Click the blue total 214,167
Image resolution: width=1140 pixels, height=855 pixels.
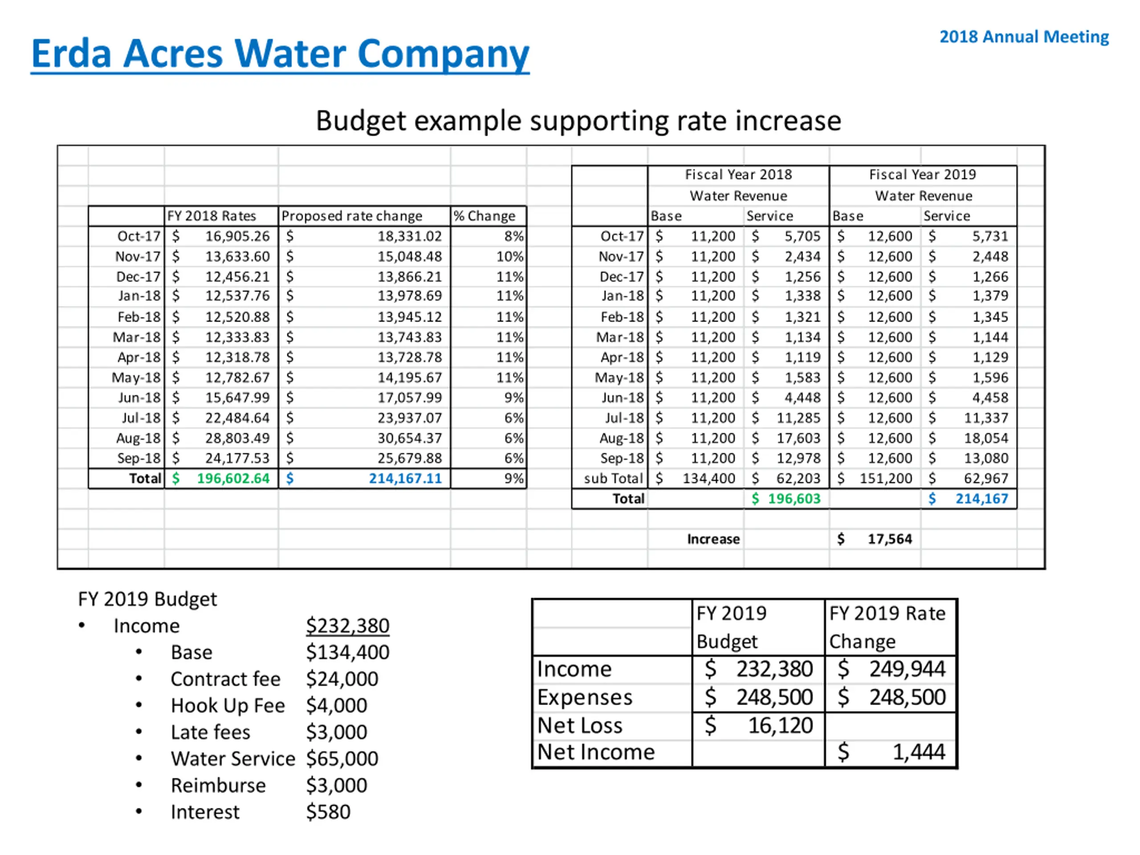982,499
